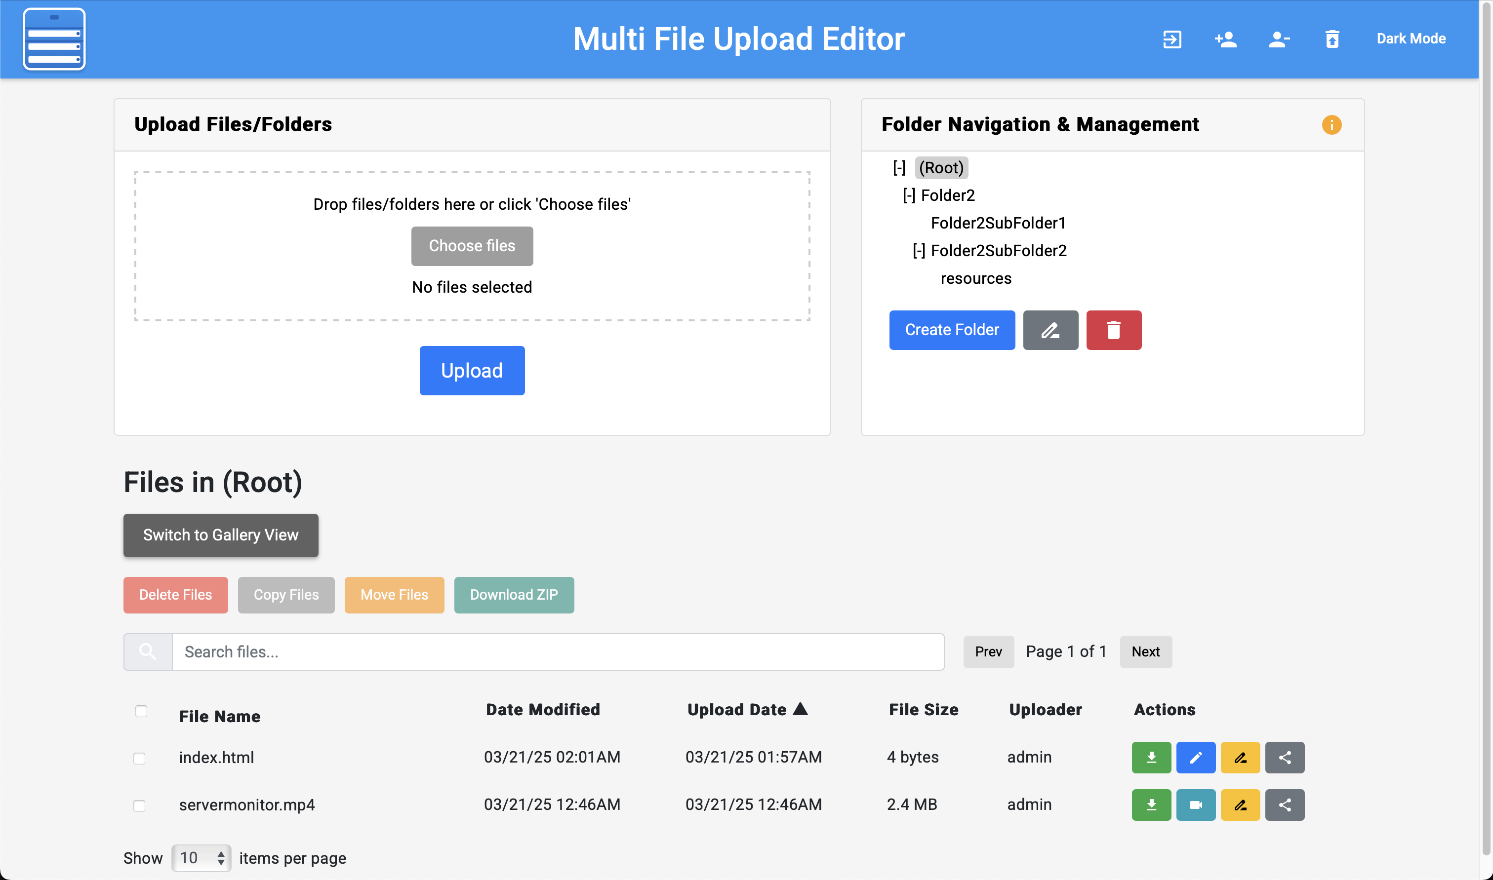The image size is (1493, 880).
Task: Collapse the (Root) folder tree node
Action: (899, 168)
